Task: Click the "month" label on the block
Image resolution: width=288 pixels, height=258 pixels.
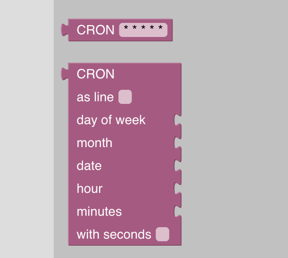Action: [x=94, y=143]
